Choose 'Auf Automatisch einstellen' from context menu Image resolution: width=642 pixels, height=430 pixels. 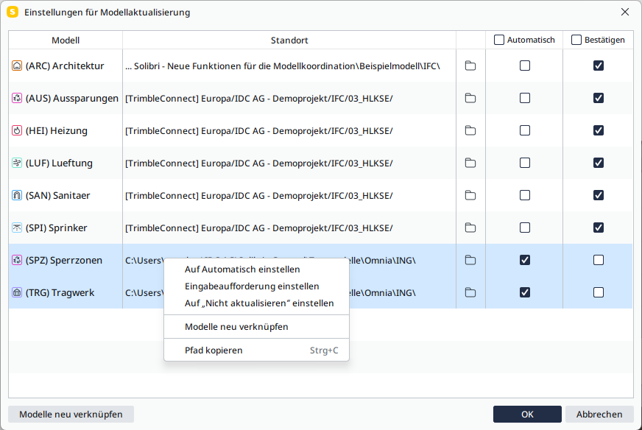click(256, 269)
